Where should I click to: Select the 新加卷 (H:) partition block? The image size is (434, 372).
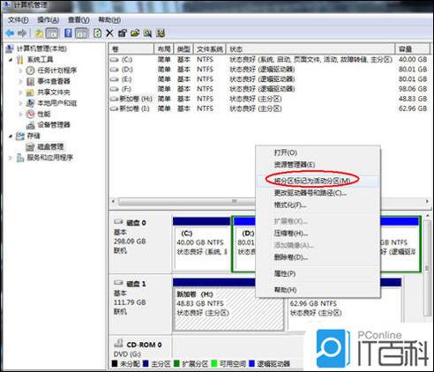(228, 309)
